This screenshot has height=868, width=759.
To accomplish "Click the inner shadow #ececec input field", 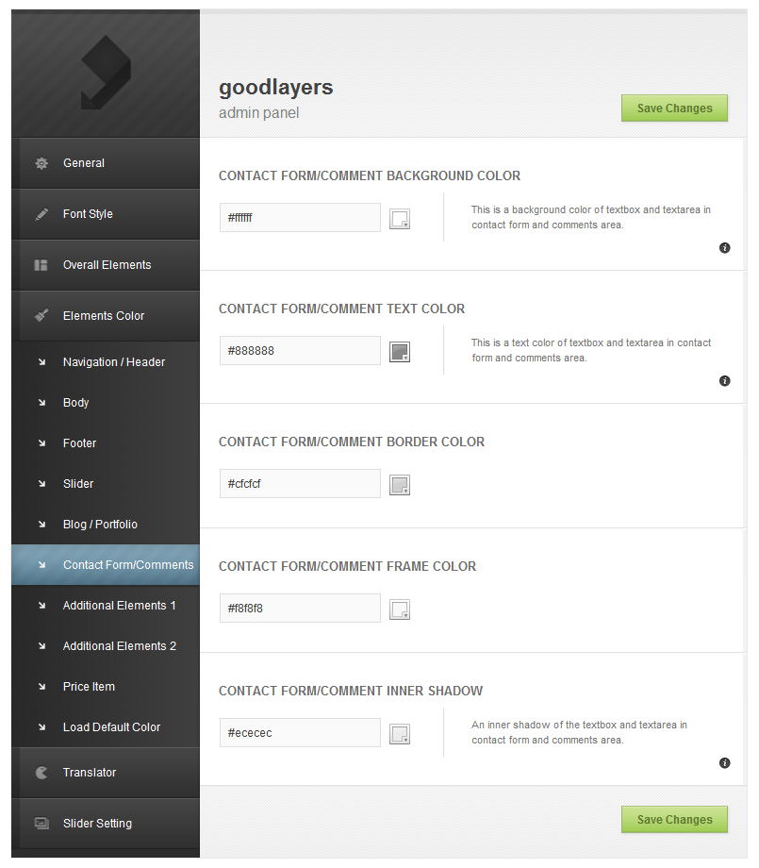I will click(300, 732).
